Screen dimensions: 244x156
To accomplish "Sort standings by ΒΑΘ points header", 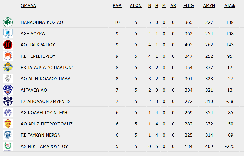I will [x=117, y=6].
